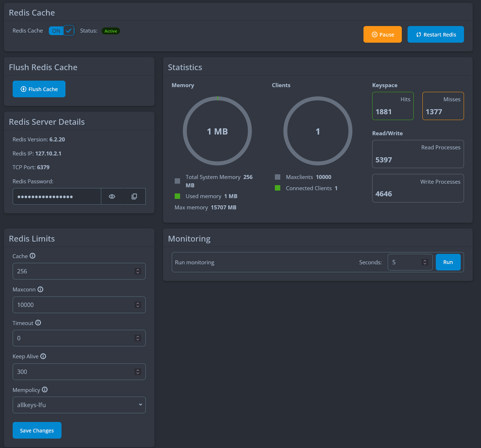Click the Cache info icon

33,256
